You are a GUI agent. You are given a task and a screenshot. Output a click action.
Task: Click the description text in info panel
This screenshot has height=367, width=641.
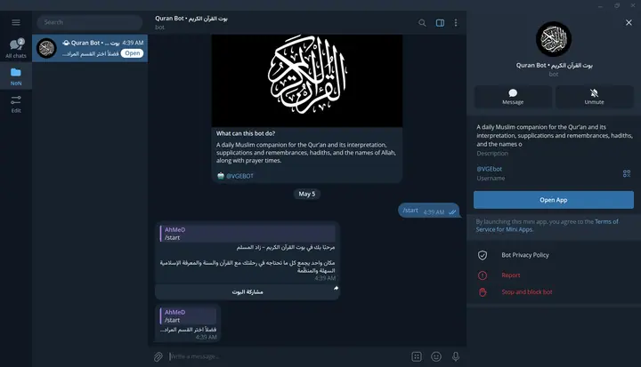[555, 136]
